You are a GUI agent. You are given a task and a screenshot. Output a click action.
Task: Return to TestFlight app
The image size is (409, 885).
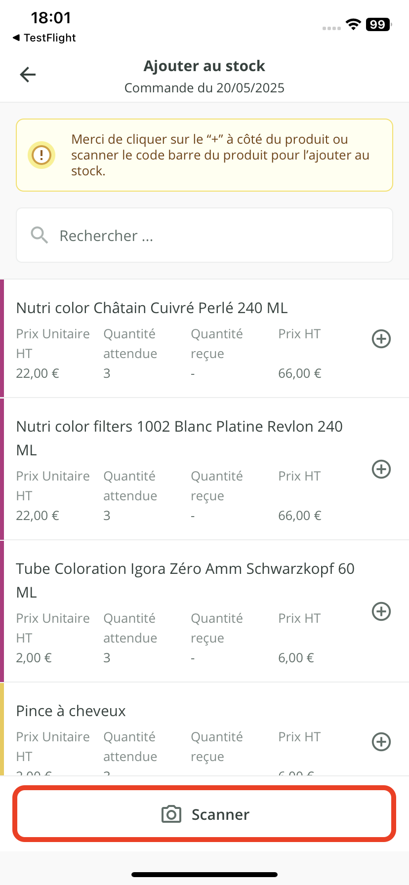coord(44,38)
